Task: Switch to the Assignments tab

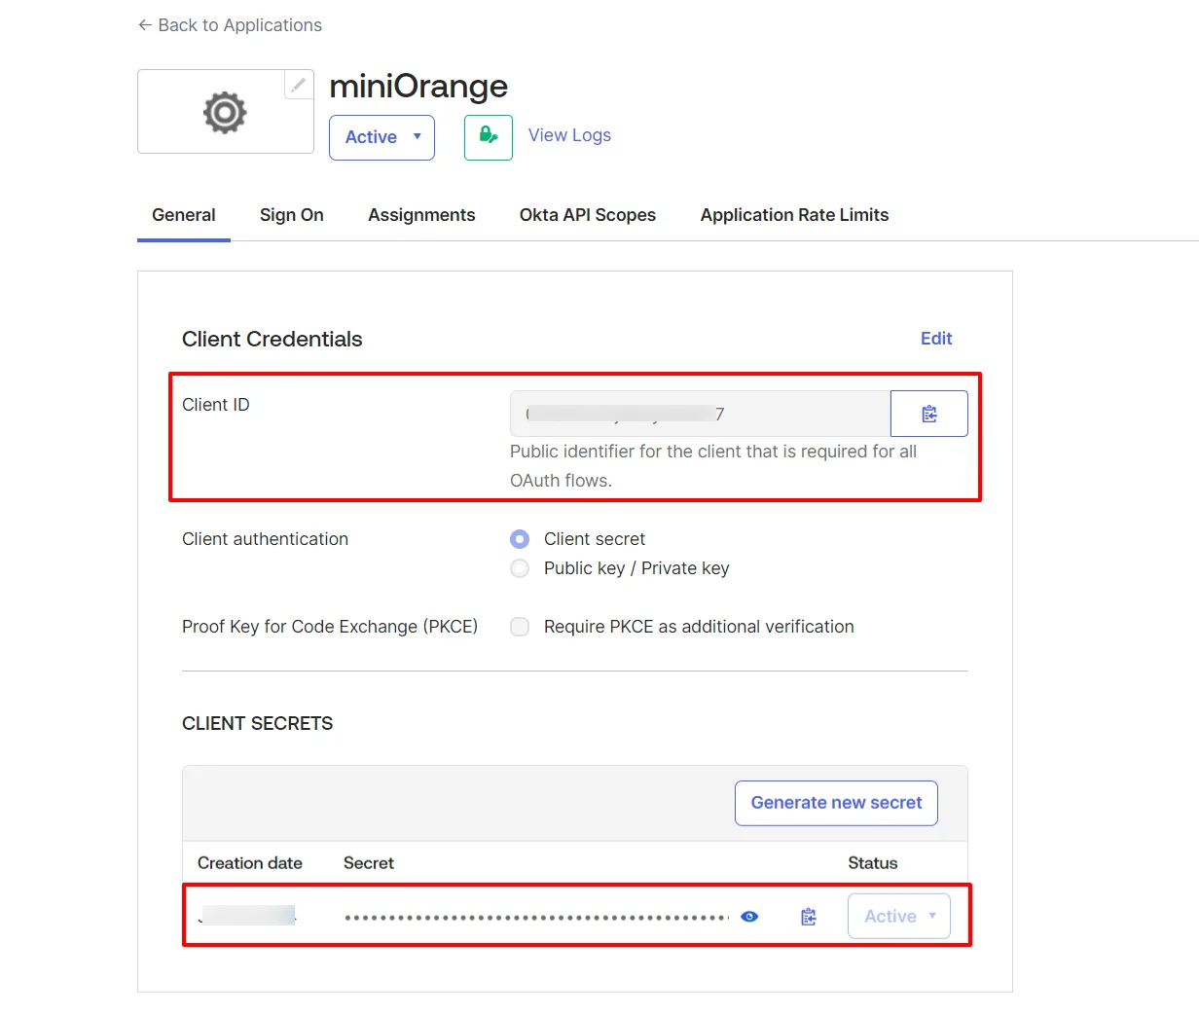Action: click(421, 215)
